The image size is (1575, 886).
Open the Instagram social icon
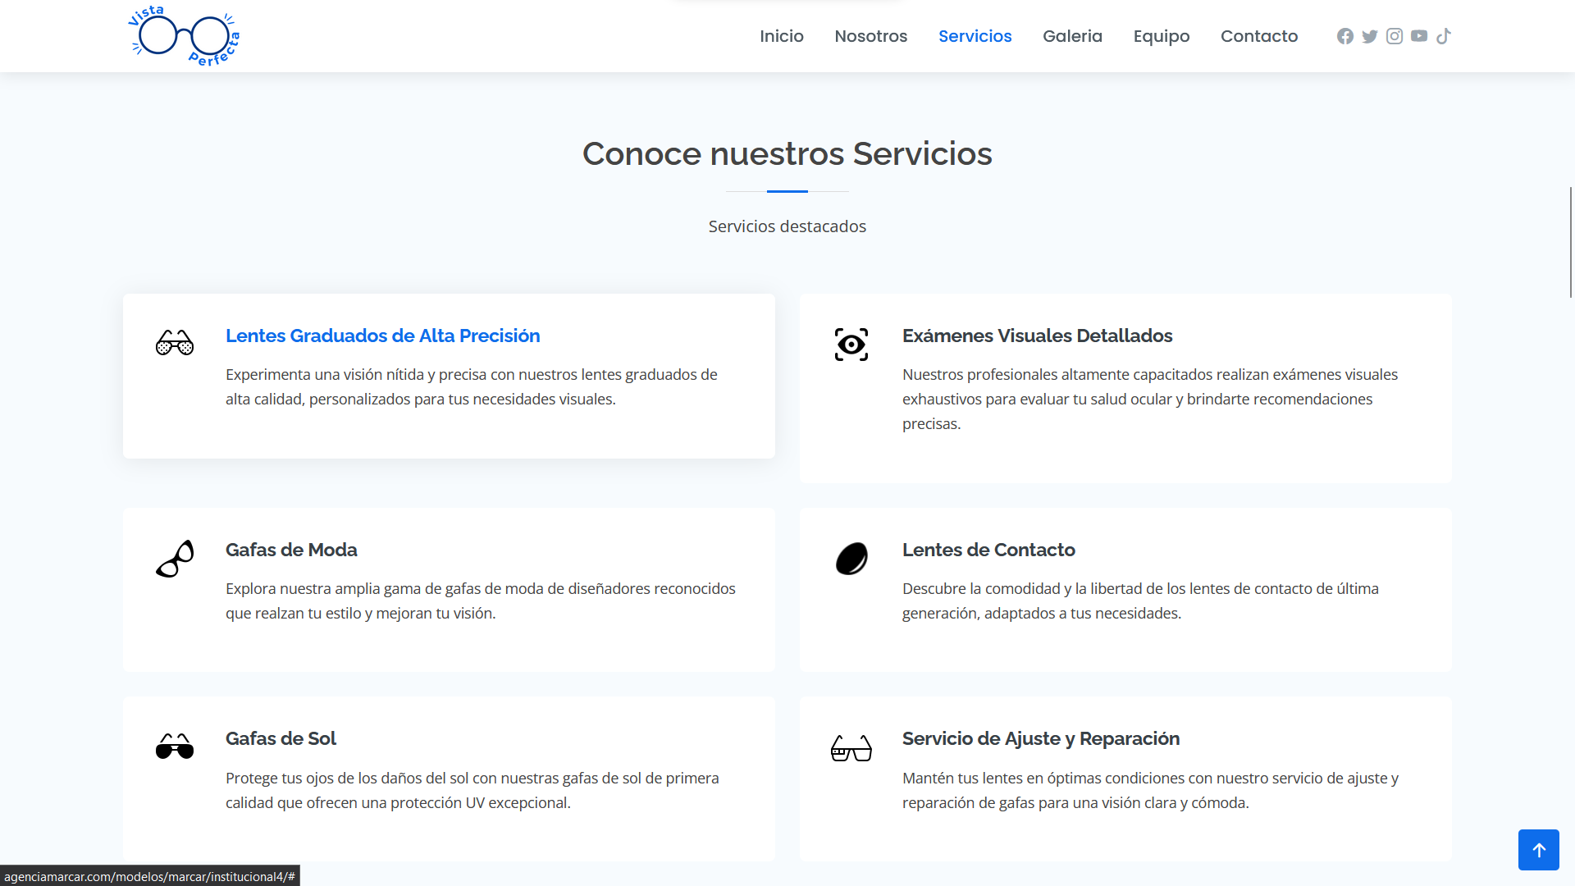coord(1395,36)
